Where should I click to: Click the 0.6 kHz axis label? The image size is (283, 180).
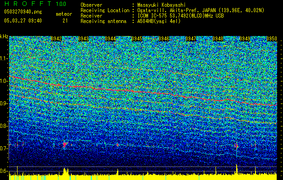coord(4,171)
